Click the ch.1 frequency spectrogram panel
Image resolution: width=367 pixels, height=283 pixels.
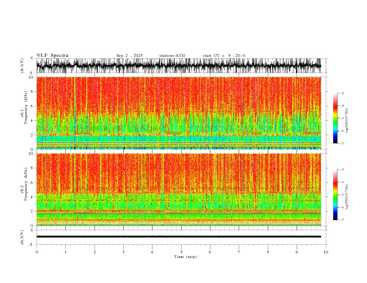178,113
